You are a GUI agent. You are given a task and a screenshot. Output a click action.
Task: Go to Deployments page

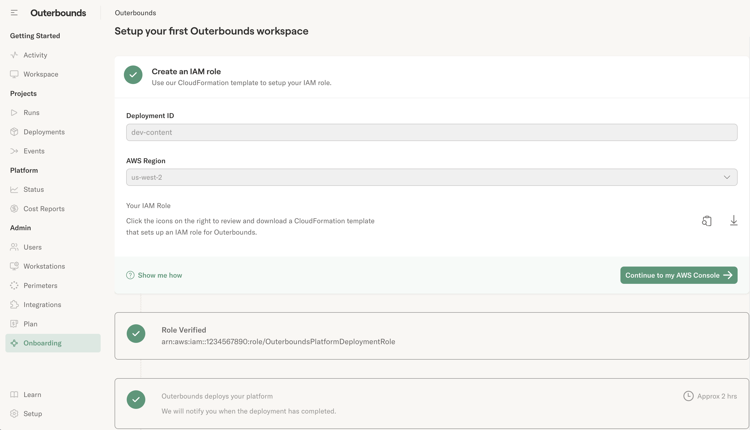(x=53, y=132)
